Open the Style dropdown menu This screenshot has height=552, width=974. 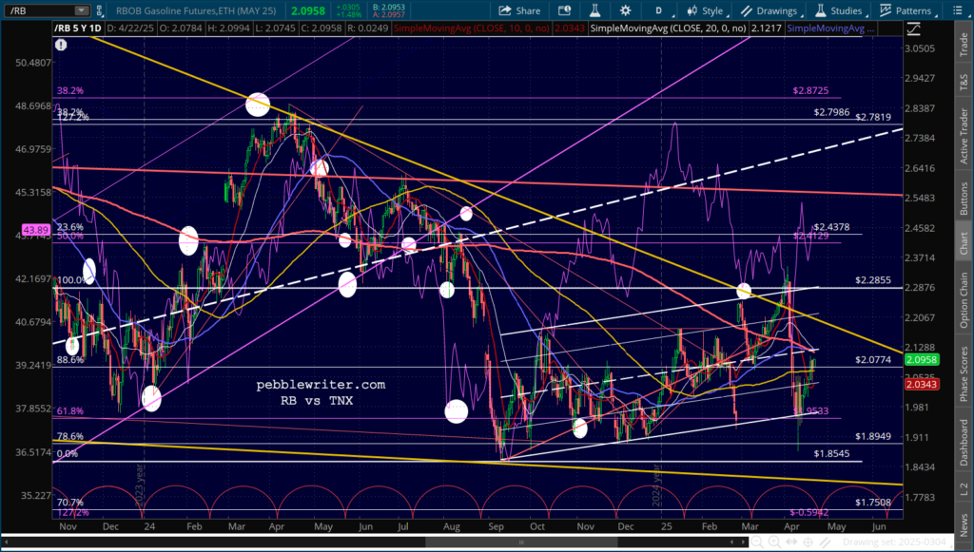705,10
